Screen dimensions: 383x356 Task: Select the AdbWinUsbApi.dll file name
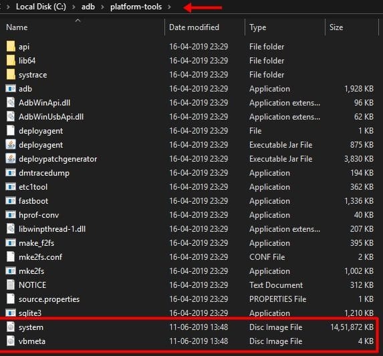[51, 116]
